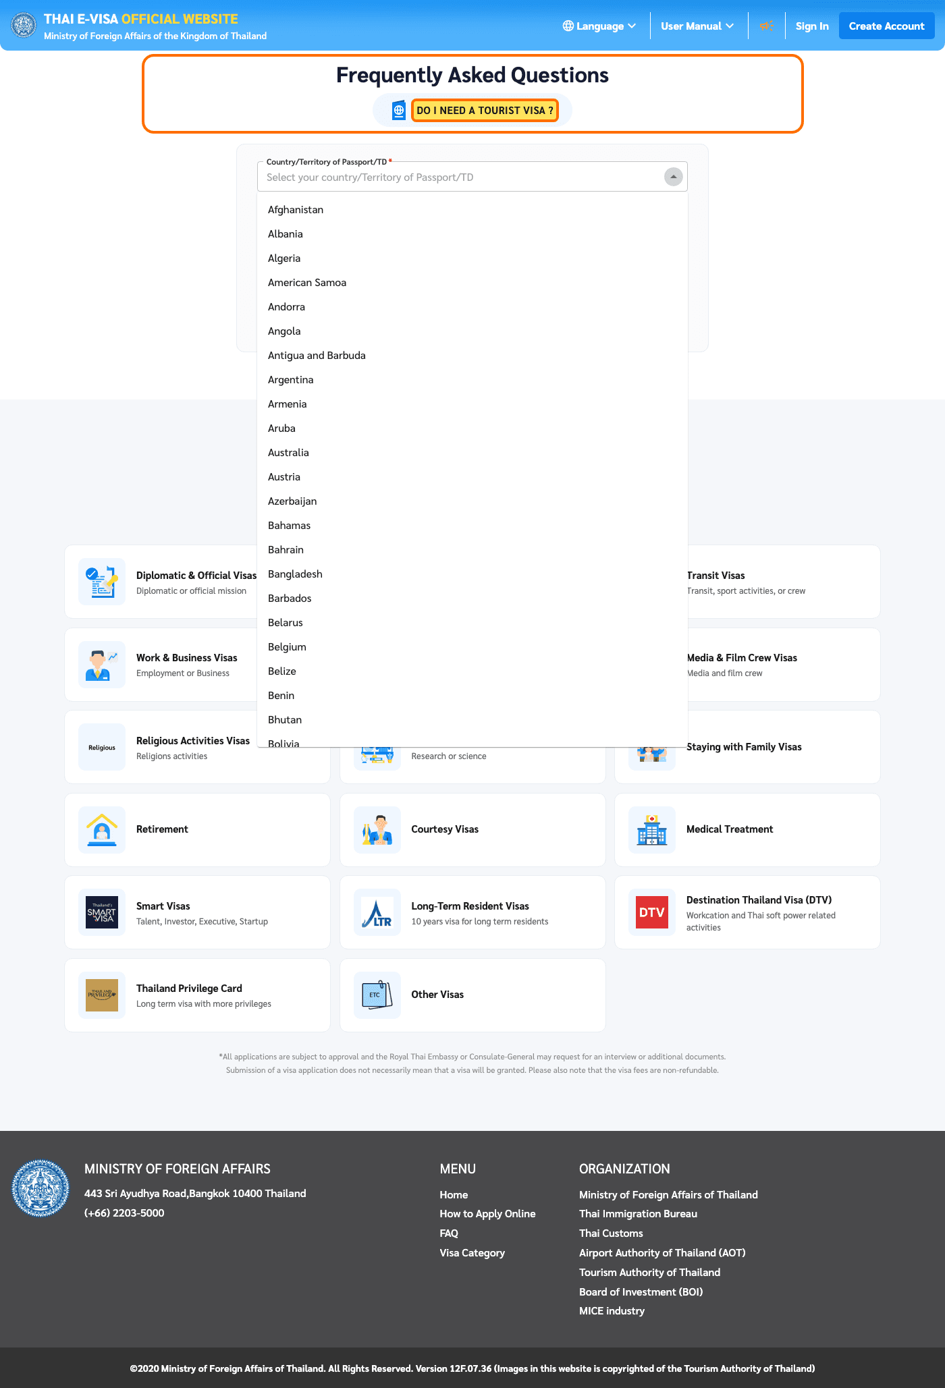Click the Other Visas ETC icon
945x1388 pixels.
tap(377, 995)
